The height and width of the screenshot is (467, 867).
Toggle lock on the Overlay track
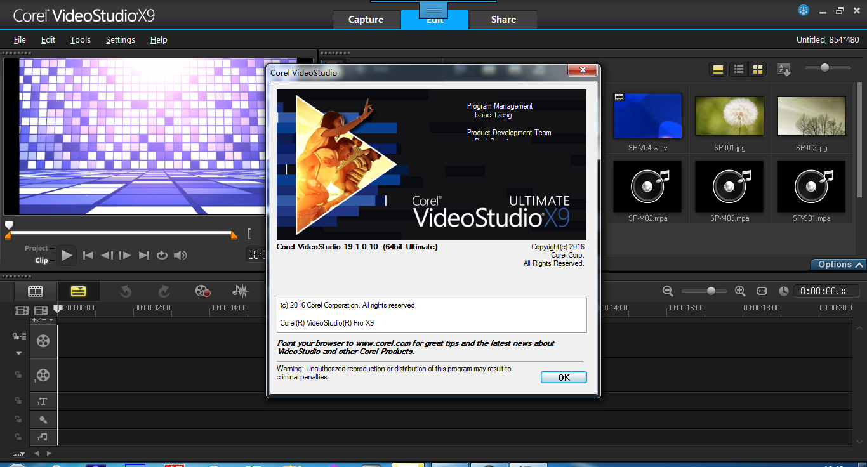pyautogui.click(x=18, y=374)
